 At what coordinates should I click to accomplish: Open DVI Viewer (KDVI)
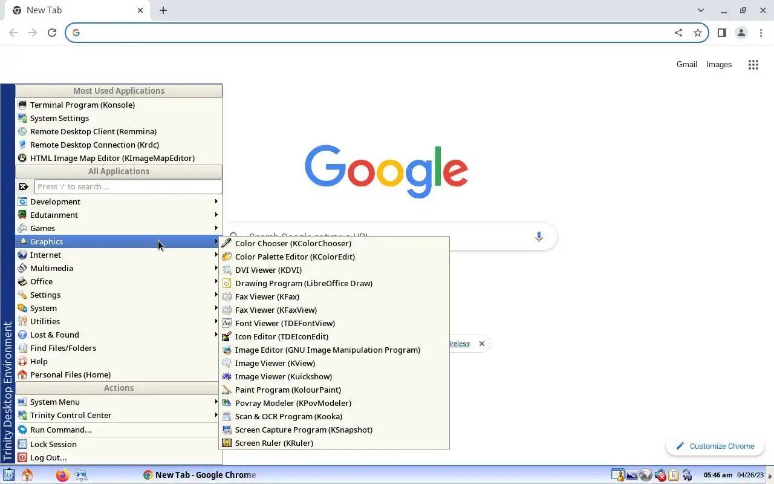pos(334,270)
